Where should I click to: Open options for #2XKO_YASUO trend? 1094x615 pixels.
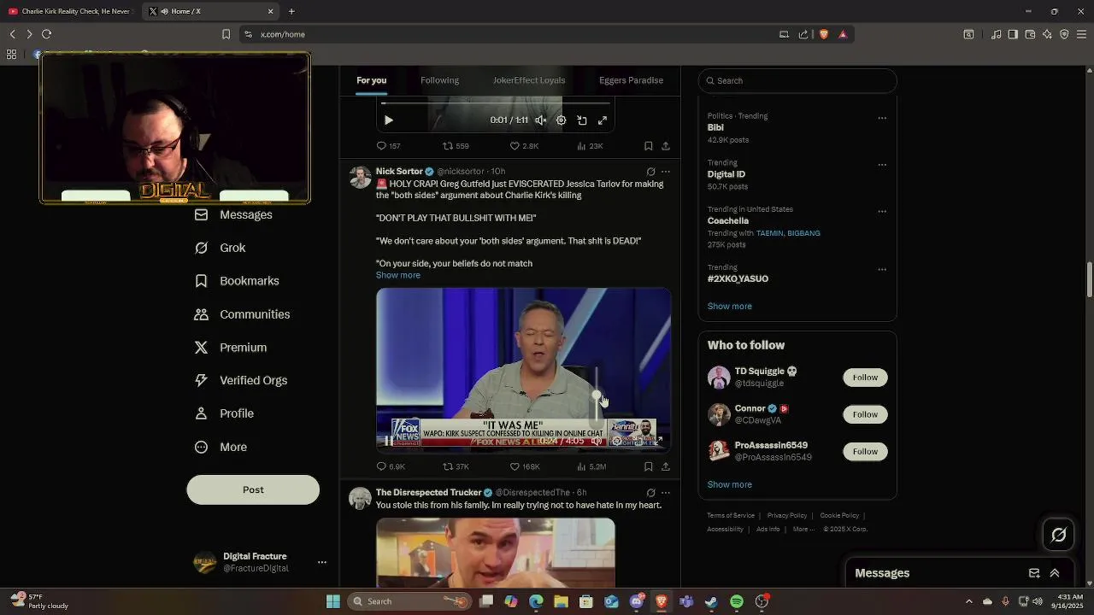click(882, 270)
